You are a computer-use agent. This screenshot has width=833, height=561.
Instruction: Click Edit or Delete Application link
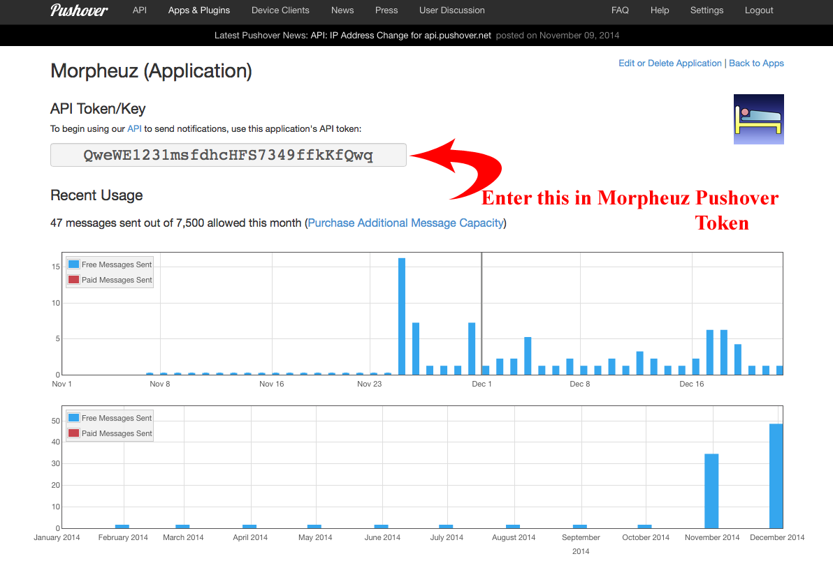tap(670, 63)
